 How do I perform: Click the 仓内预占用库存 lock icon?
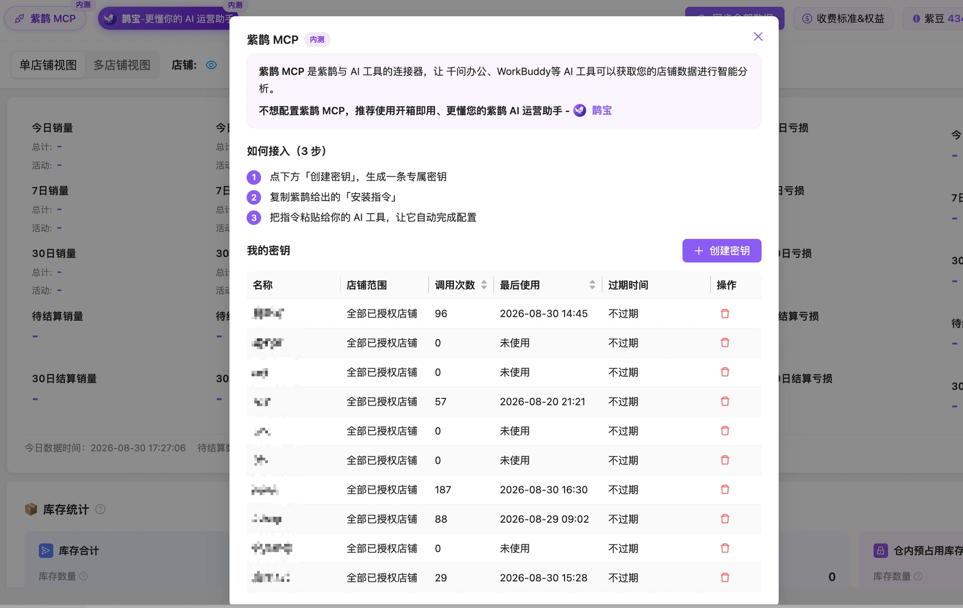[x=880, y=550]
